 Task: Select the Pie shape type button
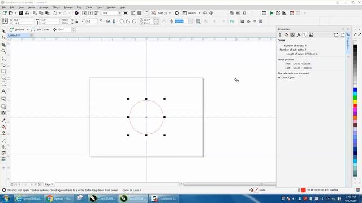[x=128, y=21]
